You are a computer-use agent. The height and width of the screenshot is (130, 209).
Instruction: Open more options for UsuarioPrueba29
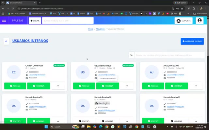point(127,86)
